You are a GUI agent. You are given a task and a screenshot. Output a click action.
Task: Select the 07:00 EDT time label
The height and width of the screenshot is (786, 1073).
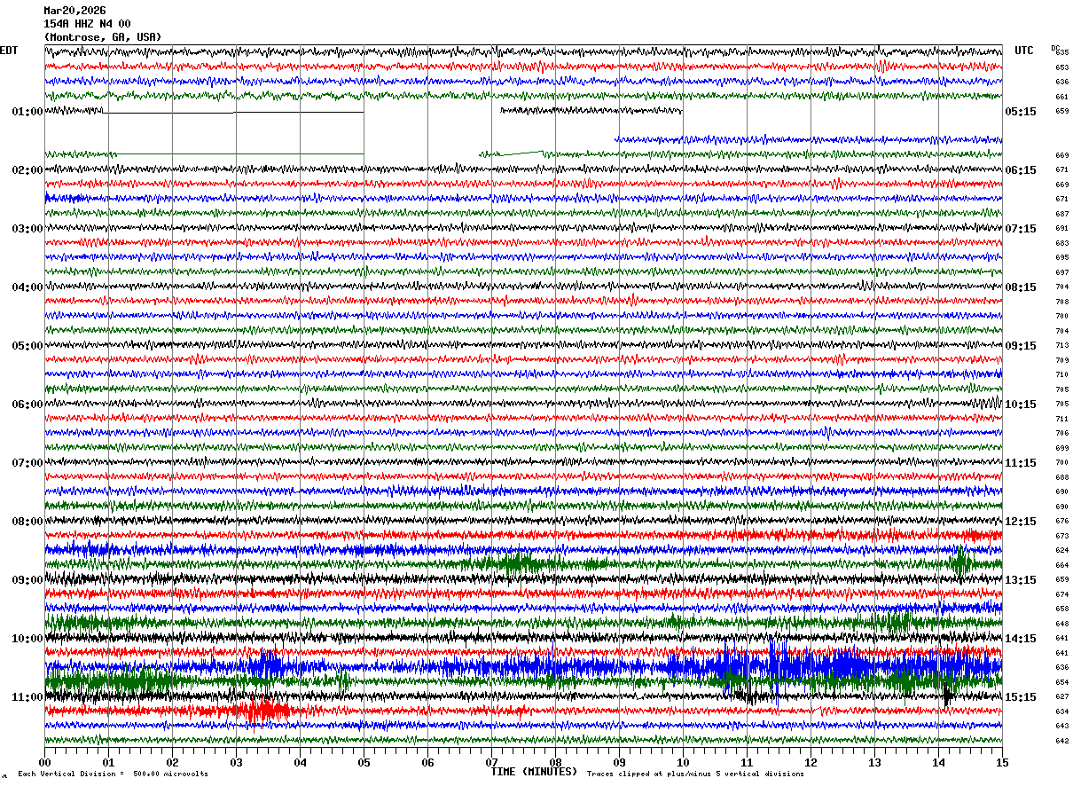tap(27, 463)
